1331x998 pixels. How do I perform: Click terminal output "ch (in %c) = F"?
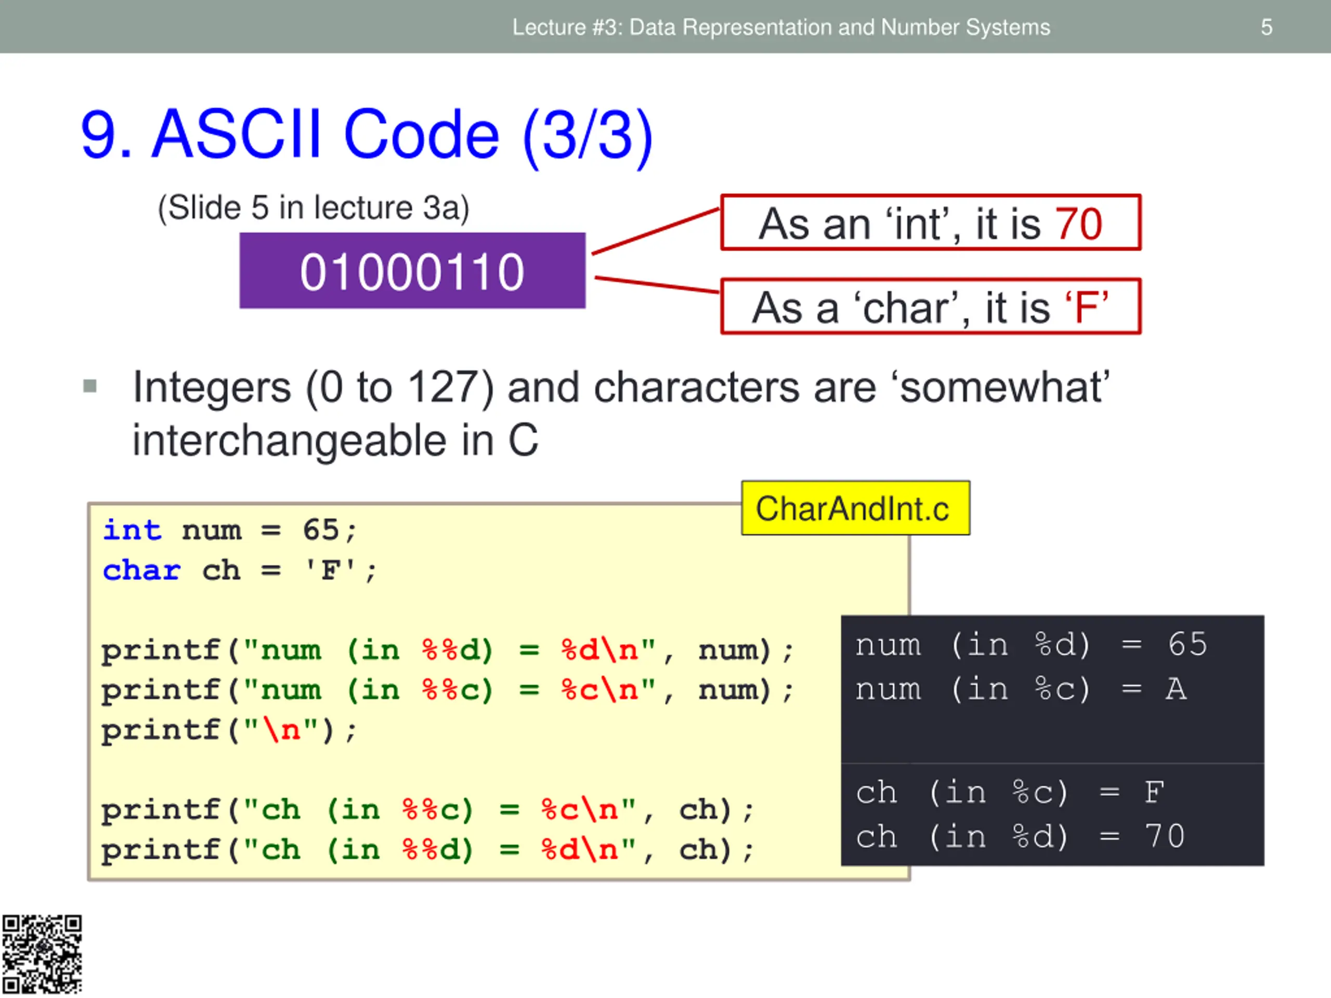click(x=1010, y=793)
